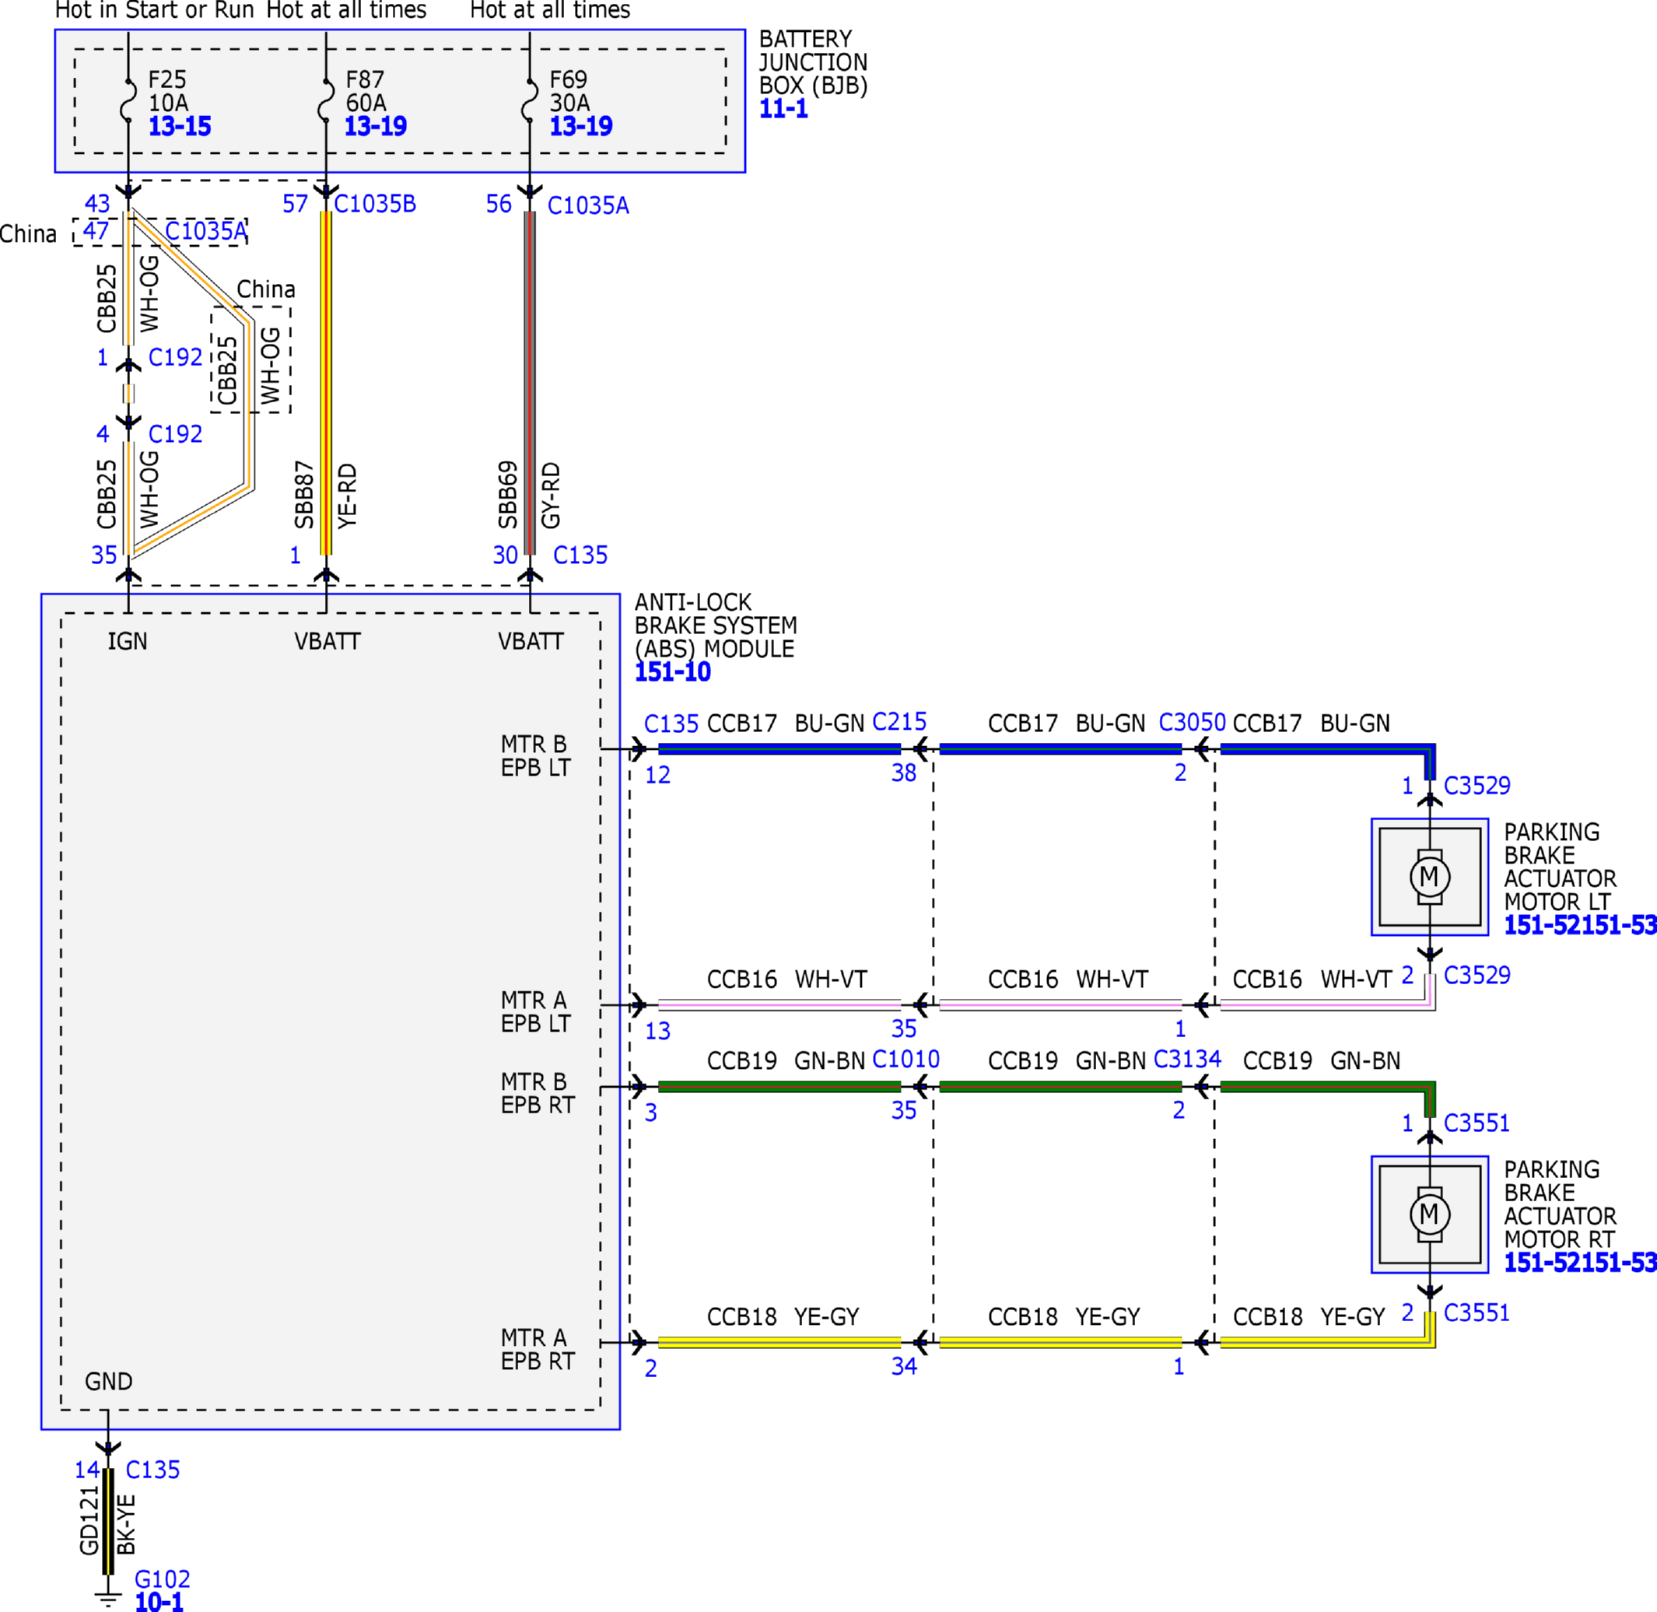This screenshot has width=1657, height=1612.
Task: Click the F25 fuse symbol
Action: click(128, 100)
